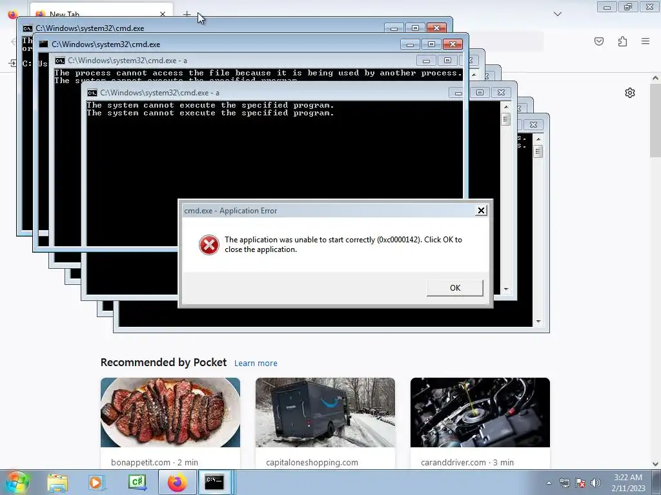Open a new Firefox tab with plus button
This screenshot has width=661, height=495.
187,14
